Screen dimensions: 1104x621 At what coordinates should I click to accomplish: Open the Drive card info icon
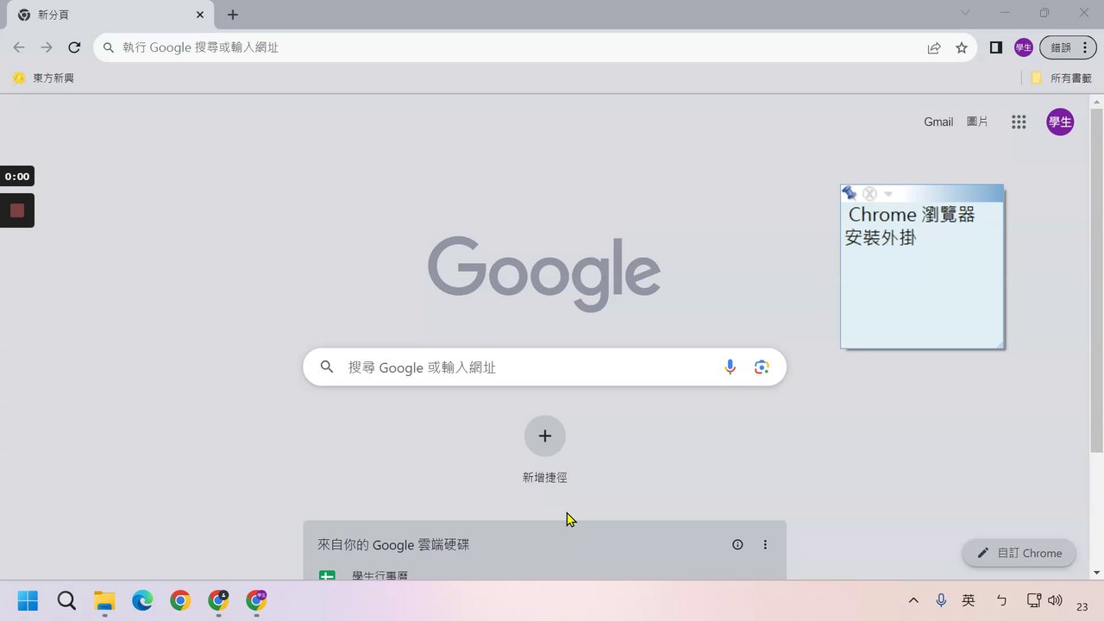(737, 545)
